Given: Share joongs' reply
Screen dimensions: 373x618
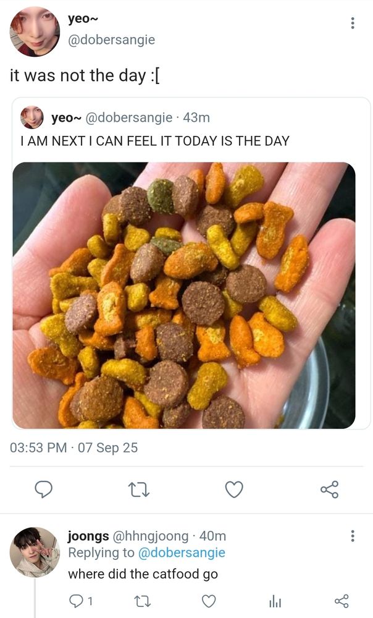Looking at the screenshot, I should tap(341, 601).
